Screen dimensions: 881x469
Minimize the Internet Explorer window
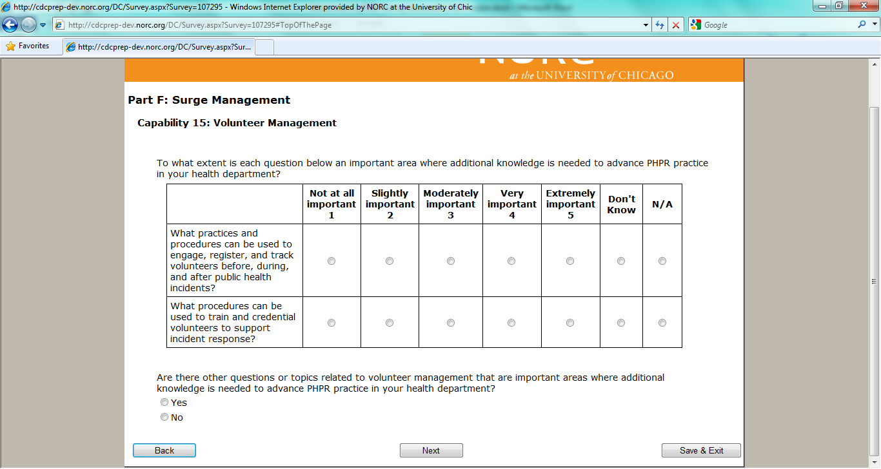click(x=822, y=6)
